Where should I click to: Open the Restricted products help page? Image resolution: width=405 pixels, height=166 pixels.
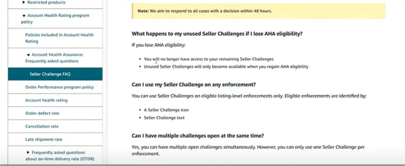[x=47, y=3]
